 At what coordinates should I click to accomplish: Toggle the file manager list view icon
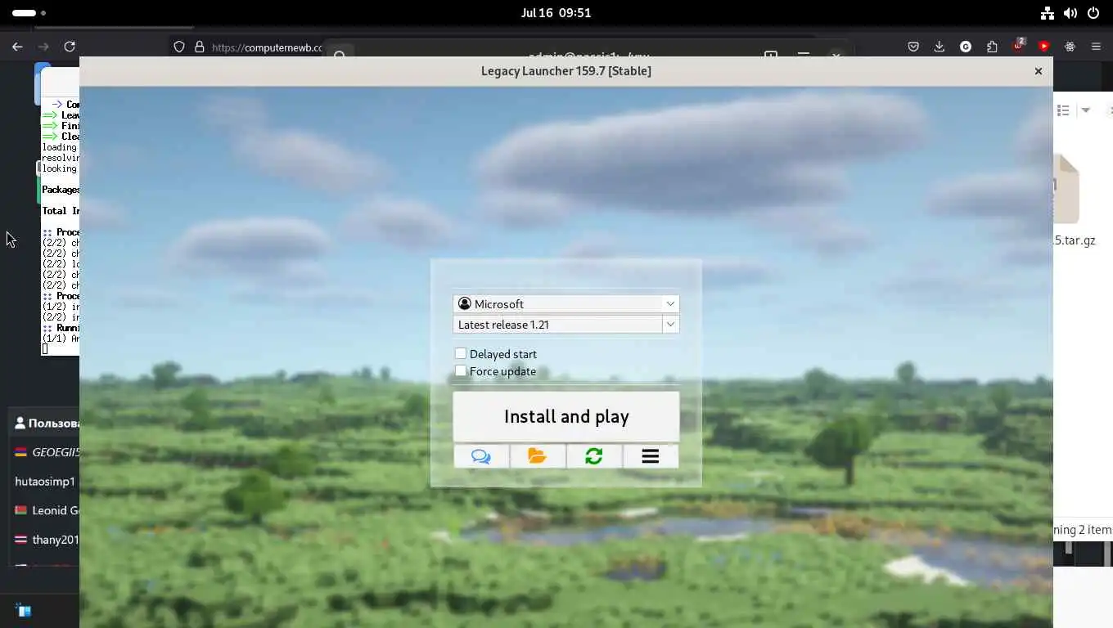[1063, 110]
